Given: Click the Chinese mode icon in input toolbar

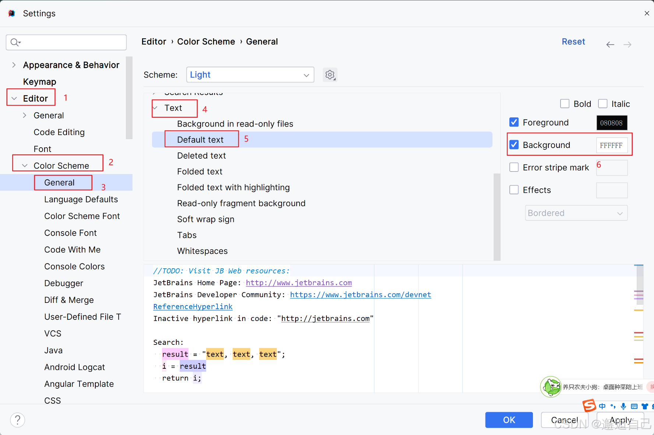Looking at the screenshot, I should click(x=602, y=406).
